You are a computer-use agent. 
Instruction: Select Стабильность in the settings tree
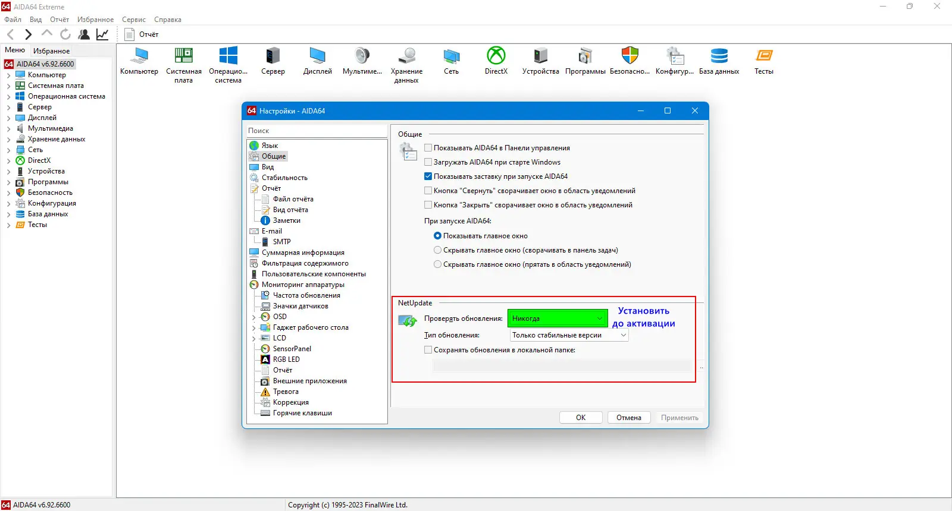(x=284, y=178)
